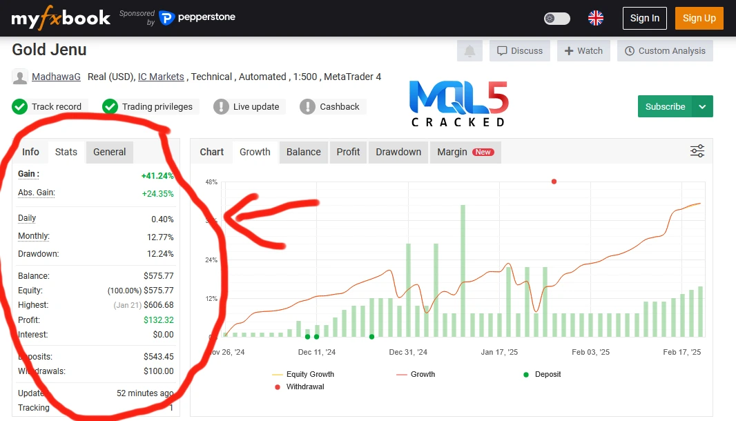Open the MadhawaG profile link

(x=57, y=77)
